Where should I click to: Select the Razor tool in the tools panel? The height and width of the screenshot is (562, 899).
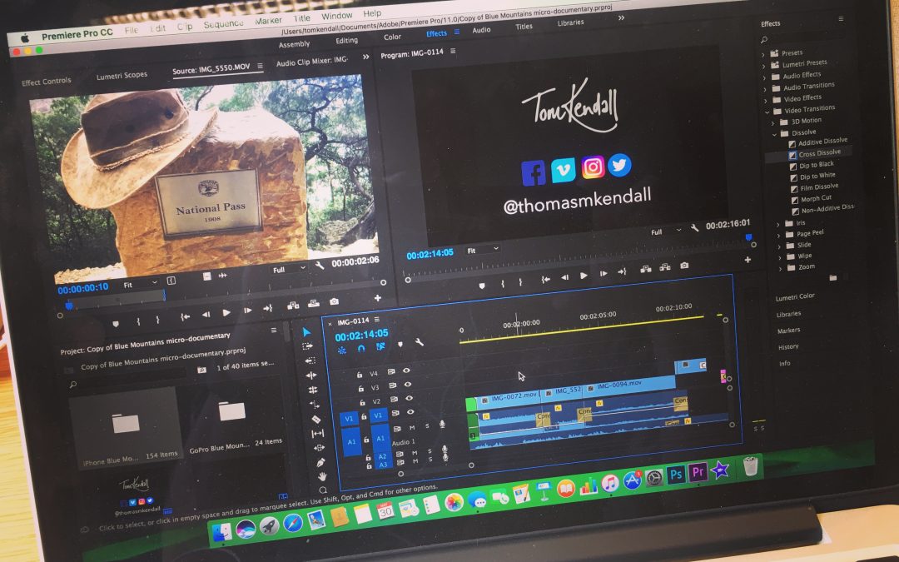tap(315, 419)
